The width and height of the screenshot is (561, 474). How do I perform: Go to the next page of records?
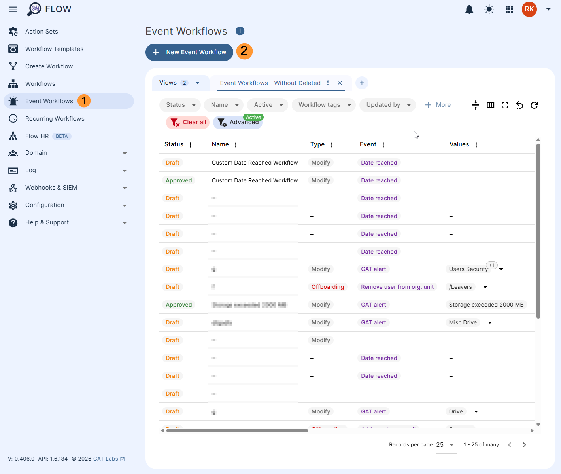click(x=525, y=444)
